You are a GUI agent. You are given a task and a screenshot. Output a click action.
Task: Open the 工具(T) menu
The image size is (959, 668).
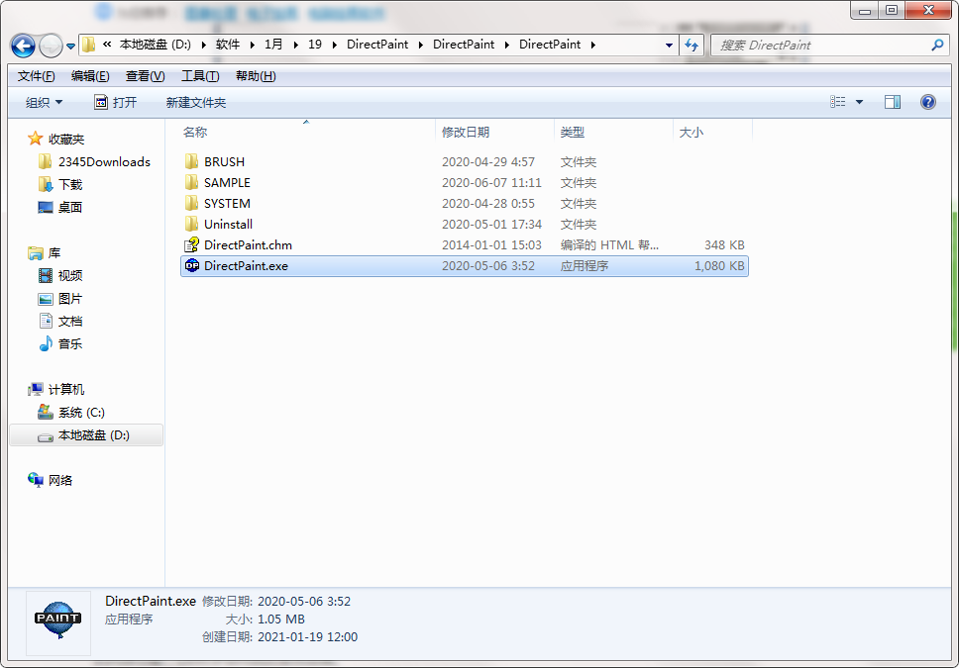coord(200,76)
